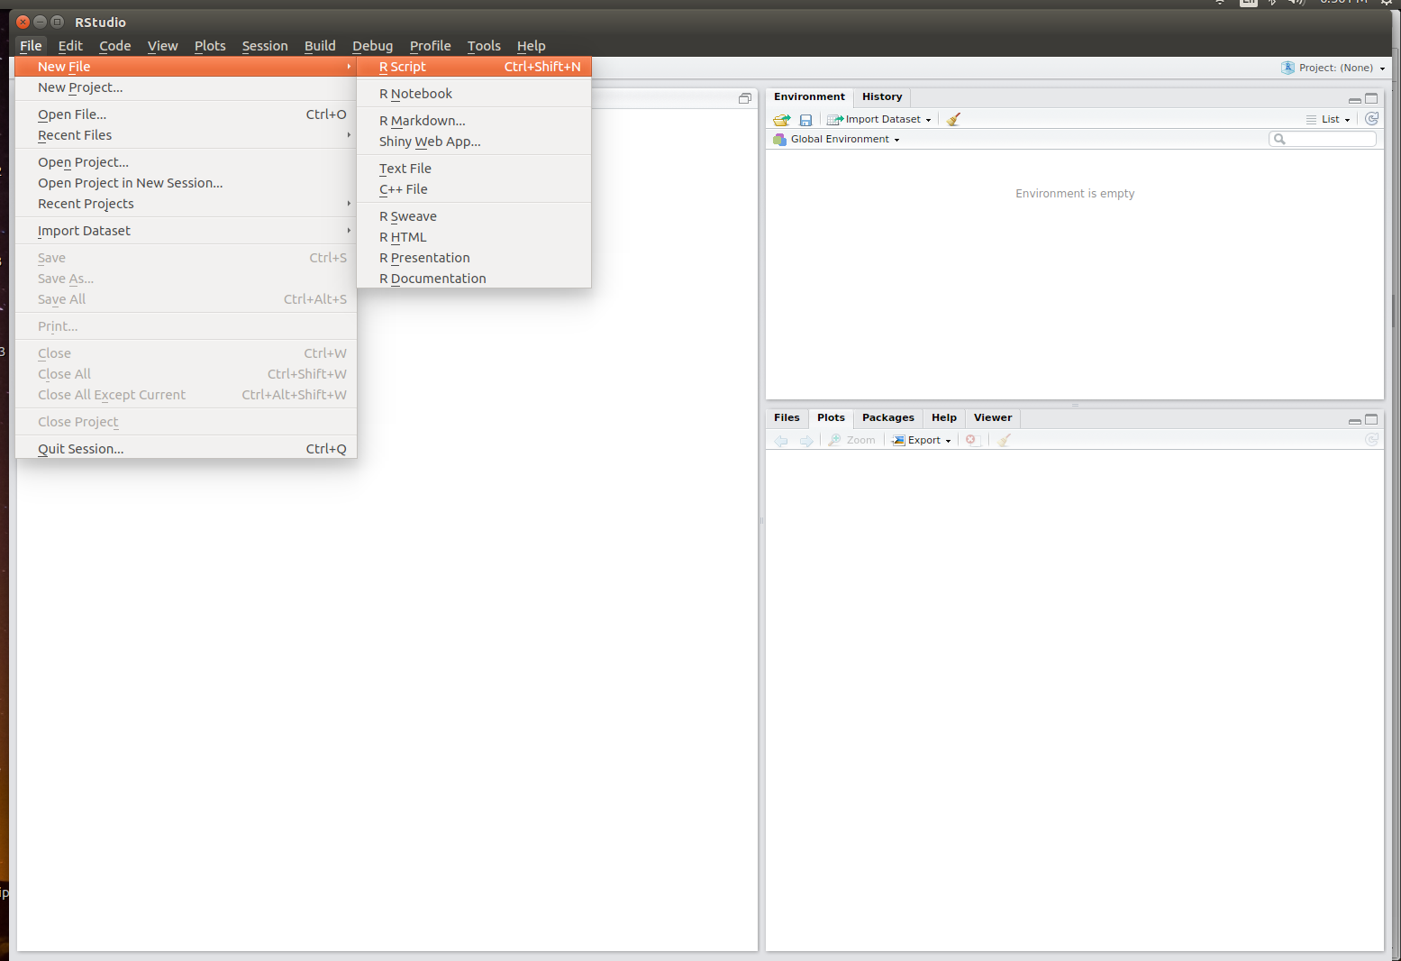Refresh the Environment pane
The image size is (1401, 961).
pos(1371,119)
